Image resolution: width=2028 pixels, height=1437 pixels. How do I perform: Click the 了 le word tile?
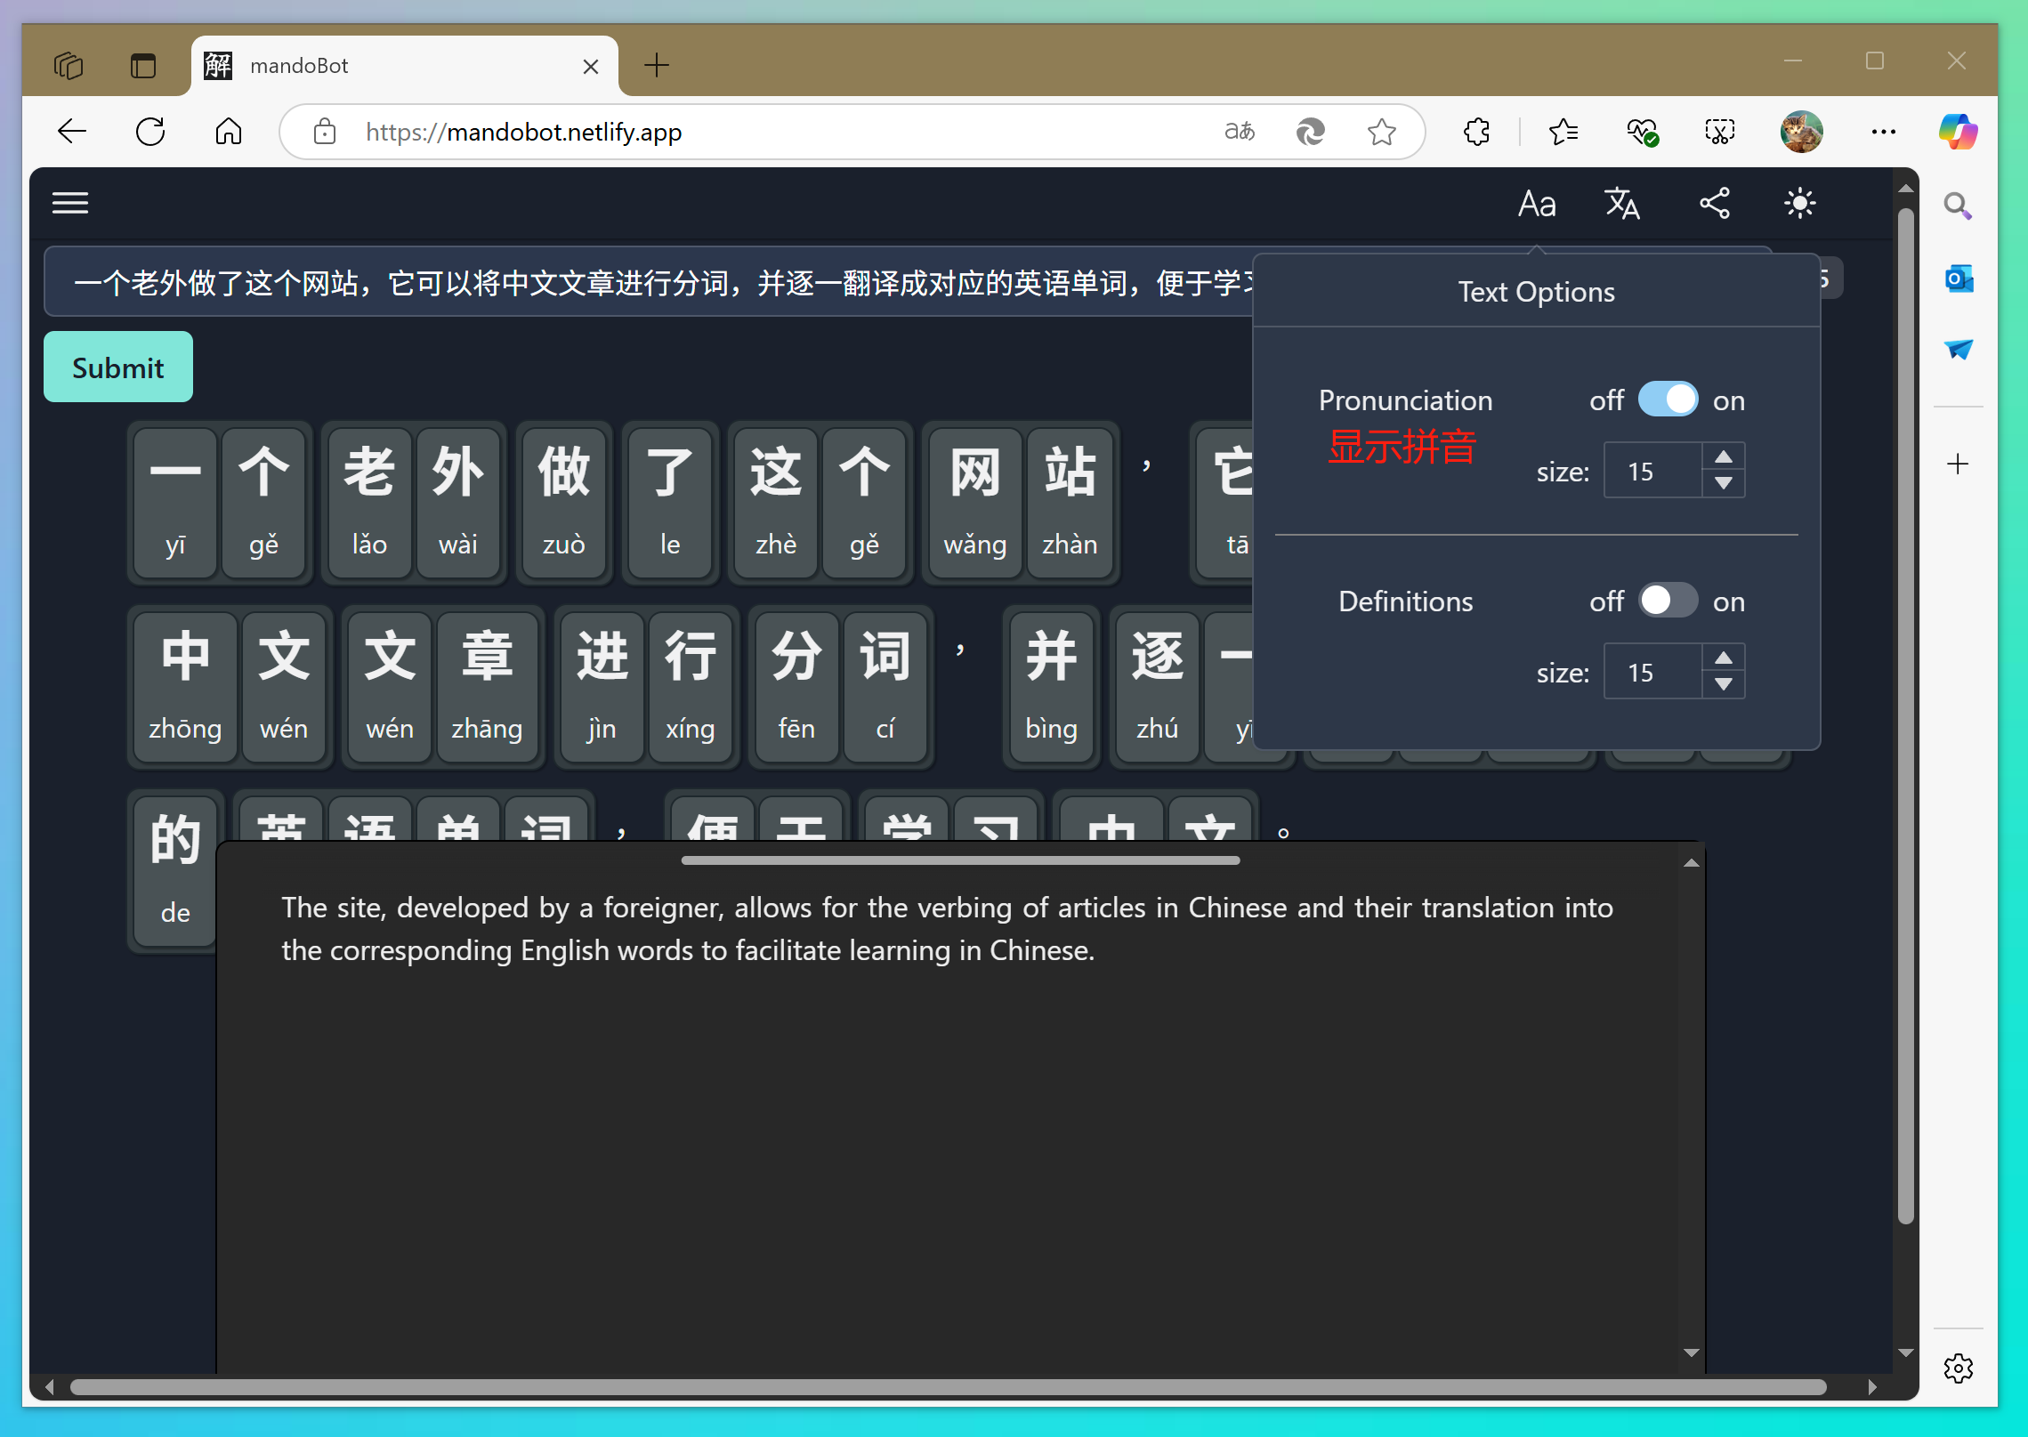coord(670,503)
